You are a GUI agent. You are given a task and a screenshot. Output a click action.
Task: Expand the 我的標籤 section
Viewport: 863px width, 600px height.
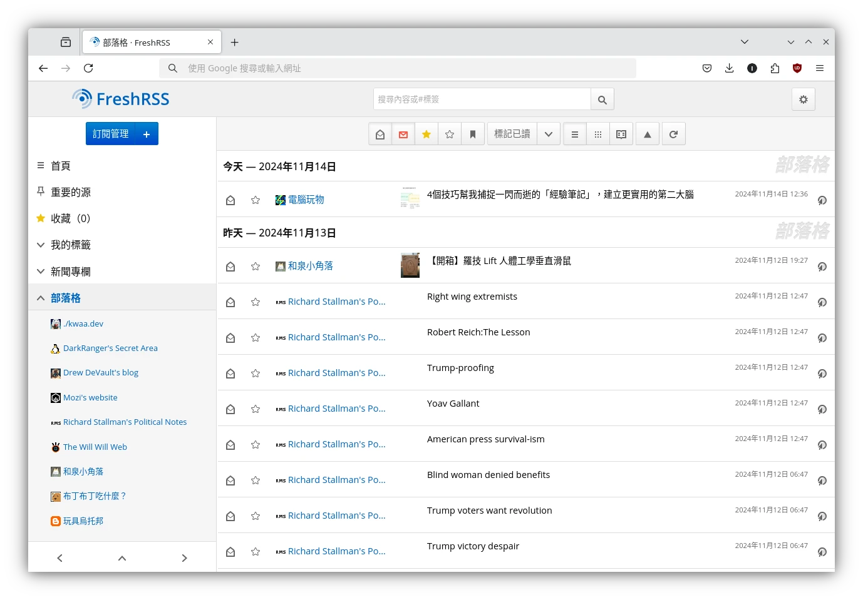tap(41, 245)
